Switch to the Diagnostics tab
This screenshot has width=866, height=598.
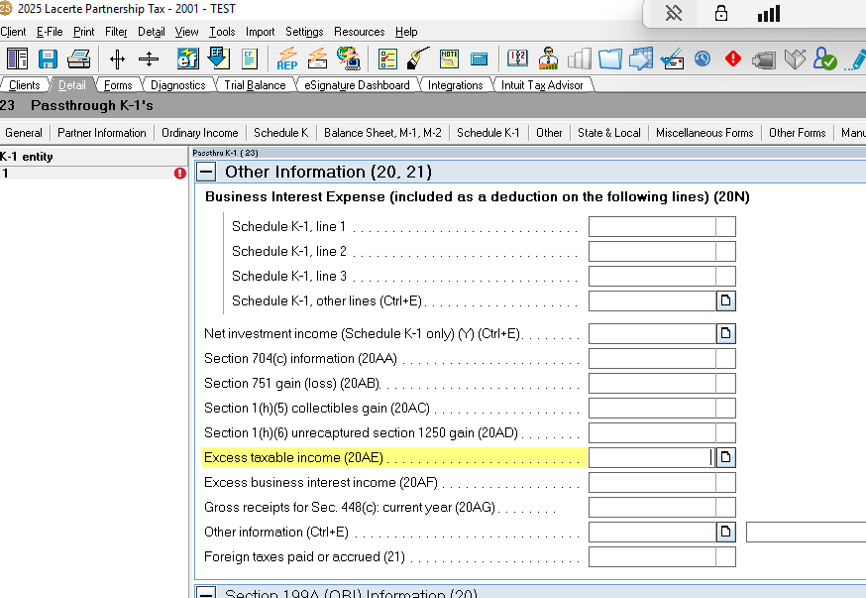(x=177, y=85)
